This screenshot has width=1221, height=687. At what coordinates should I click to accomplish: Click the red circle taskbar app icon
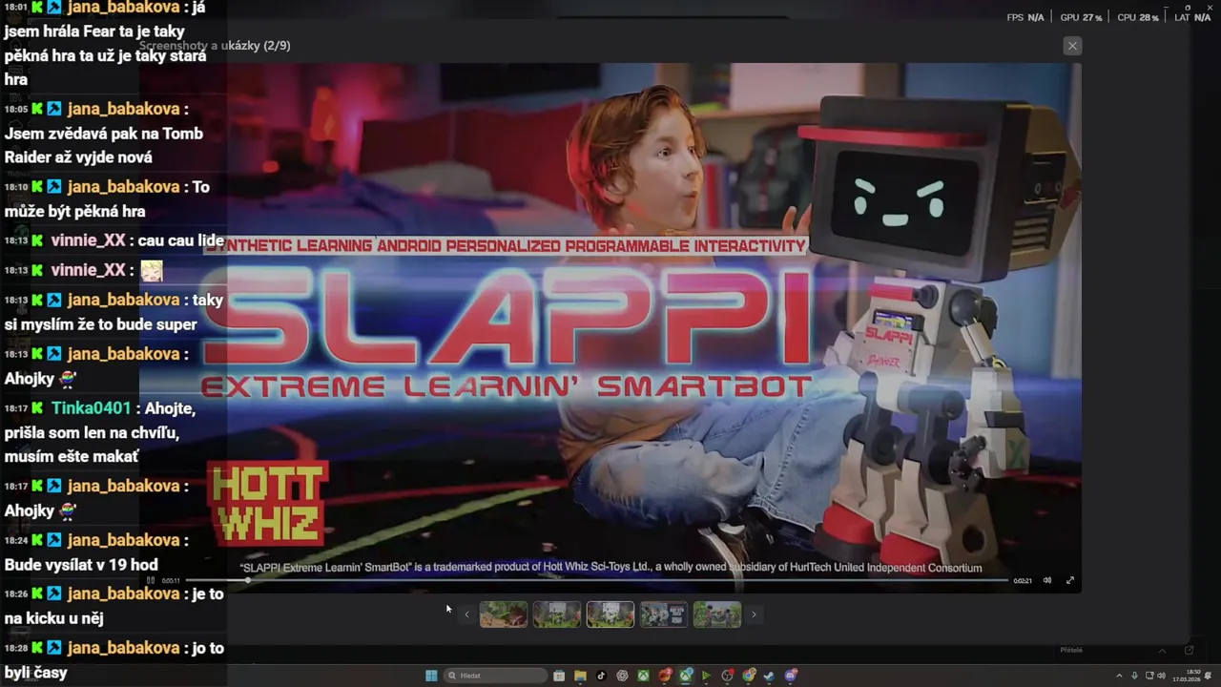(x=727, y=676)
